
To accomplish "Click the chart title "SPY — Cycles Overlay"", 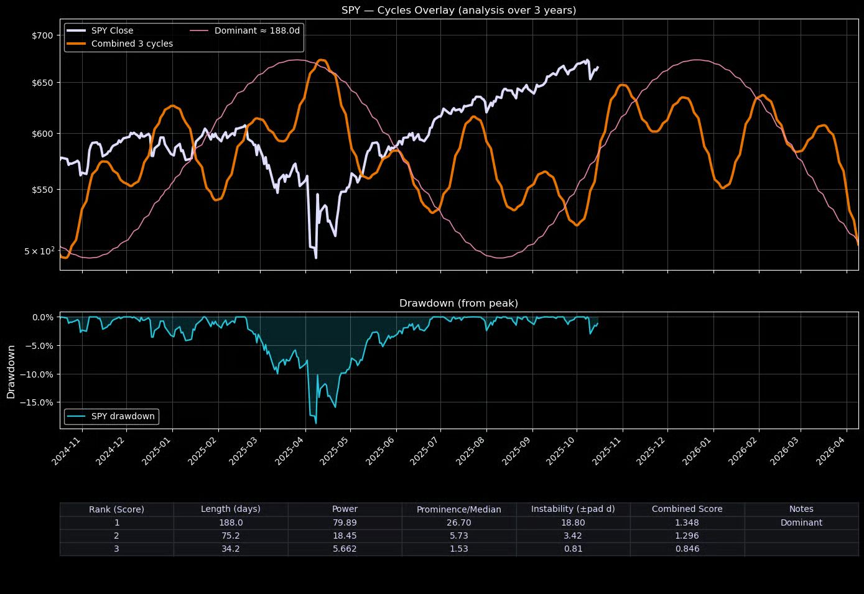I will point(458,10).
